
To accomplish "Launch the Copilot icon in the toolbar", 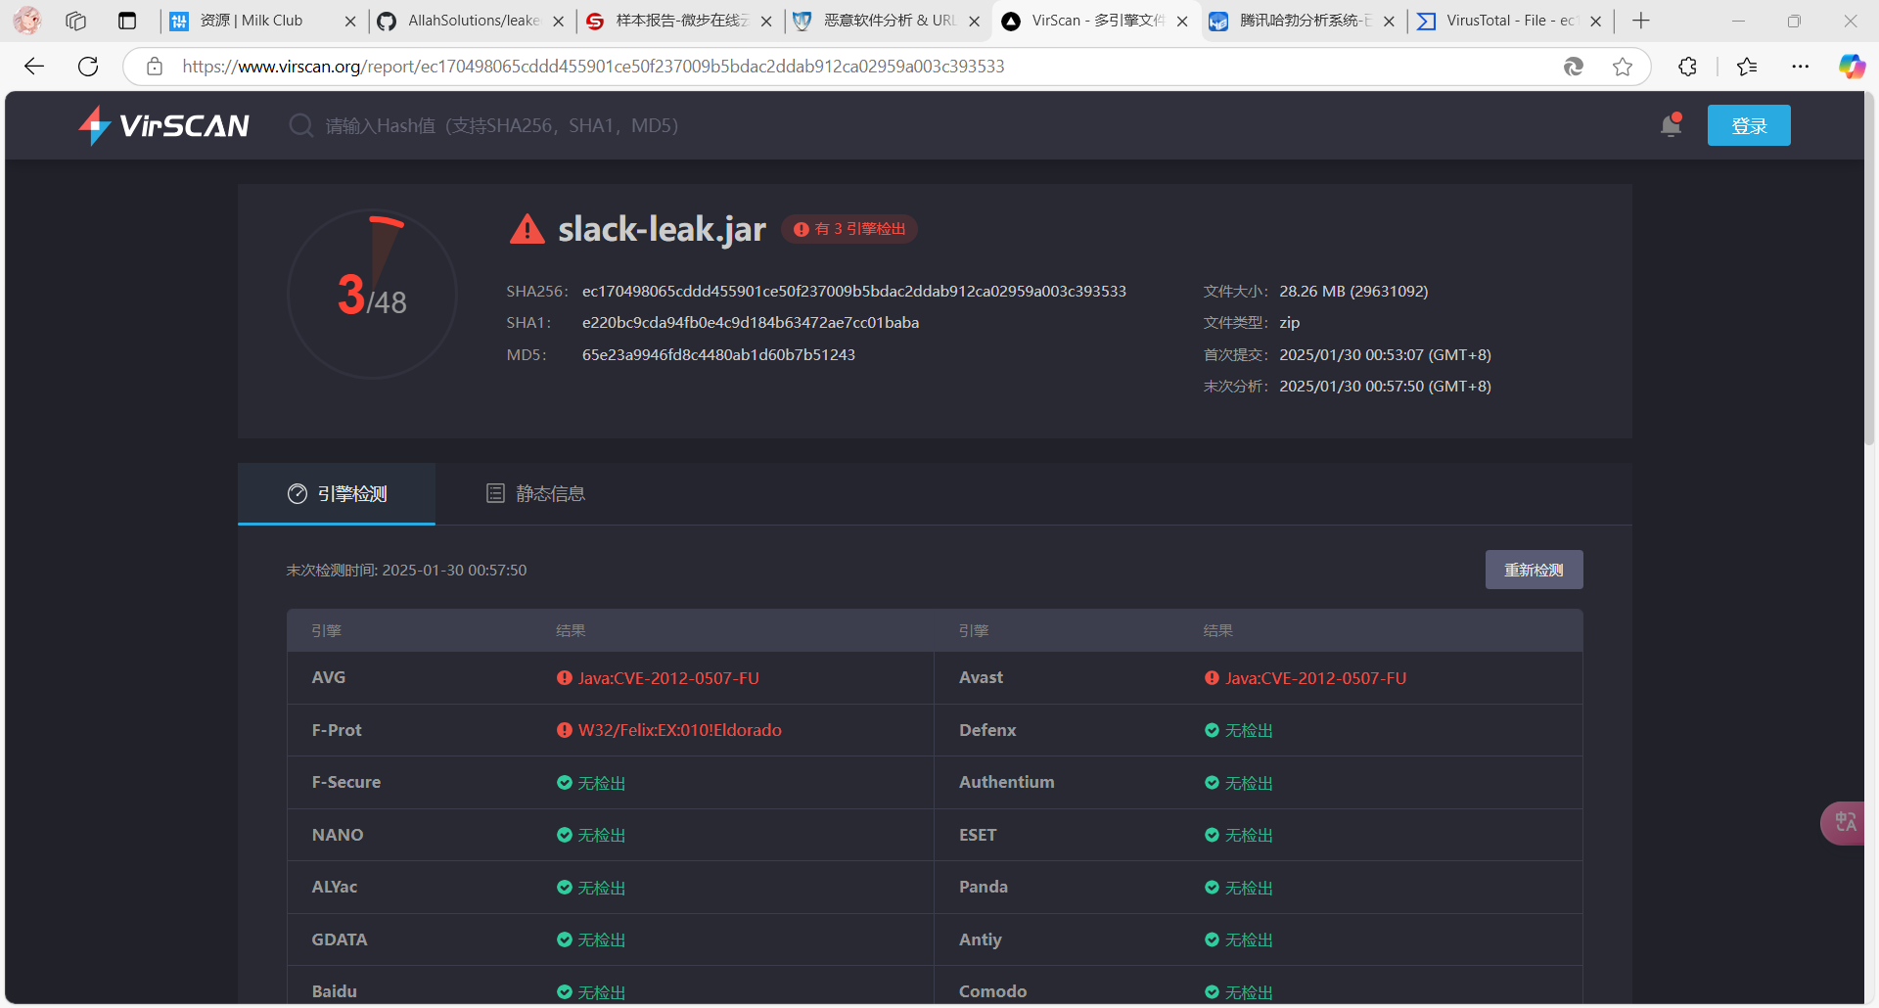I will (1852, 66).
